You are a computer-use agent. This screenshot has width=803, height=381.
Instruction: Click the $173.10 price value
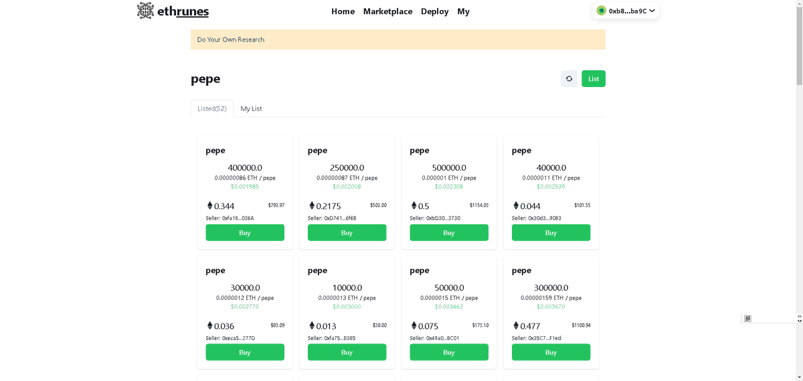480,325
